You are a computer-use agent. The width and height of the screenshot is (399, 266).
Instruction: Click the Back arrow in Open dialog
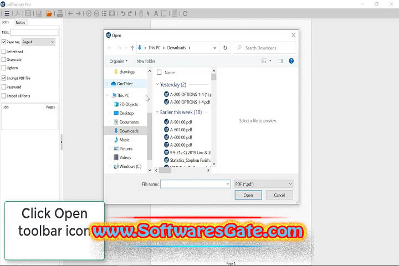pos(110,48)
